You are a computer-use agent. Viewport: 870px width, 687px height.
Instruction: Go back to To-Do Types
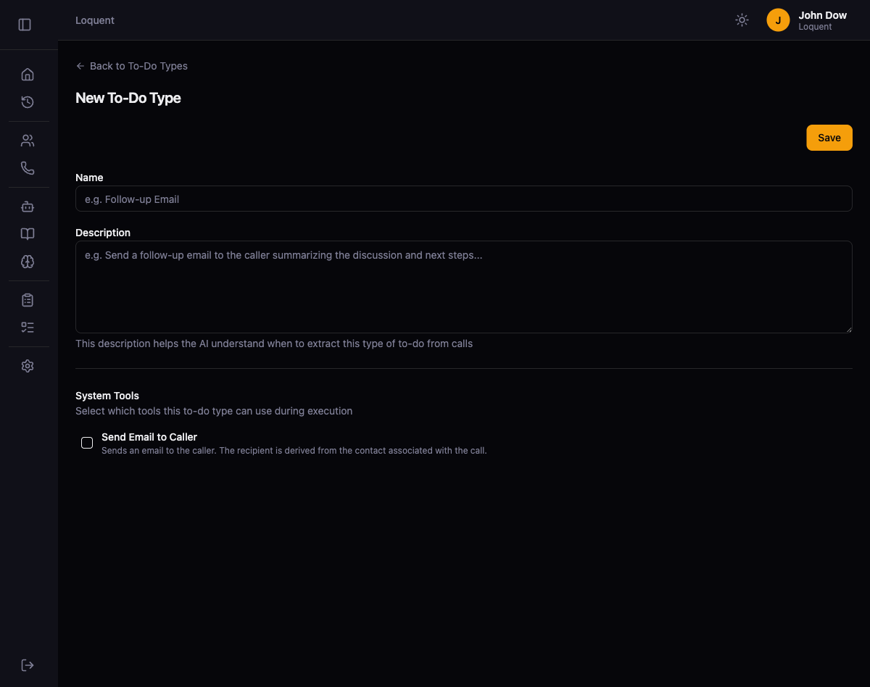pyautogui.click(x=131, y=66)
